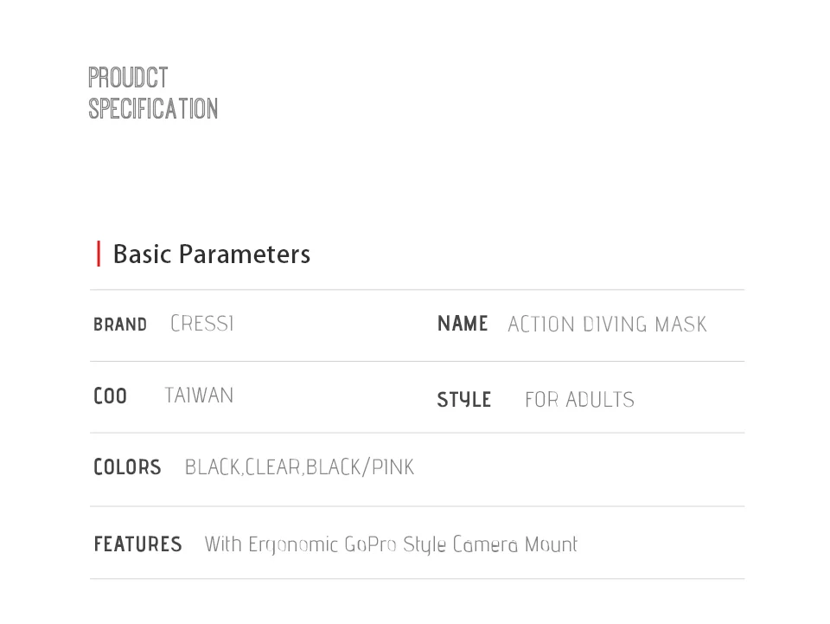830x624 pixels.
Task: Click the BLACK,CLEAR,BLACK/PINK colors text
Action: coord(300,467)
